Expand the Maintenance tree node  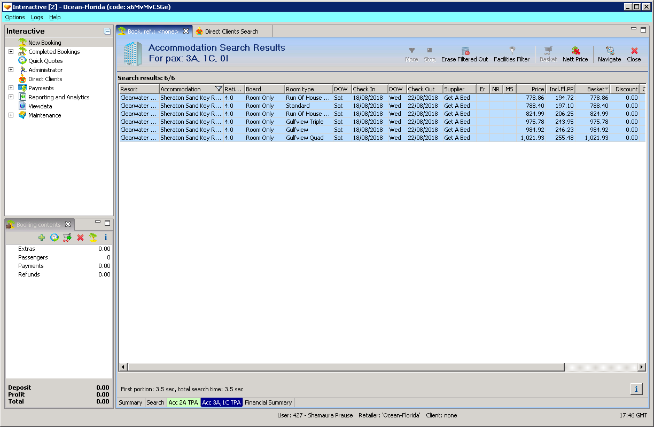(x=11, y=115)
